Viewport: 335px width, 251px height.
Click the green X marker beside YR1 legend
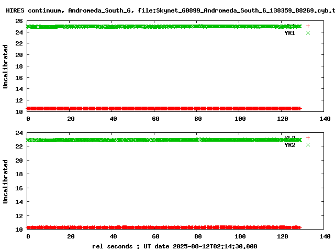coord(308,33)
